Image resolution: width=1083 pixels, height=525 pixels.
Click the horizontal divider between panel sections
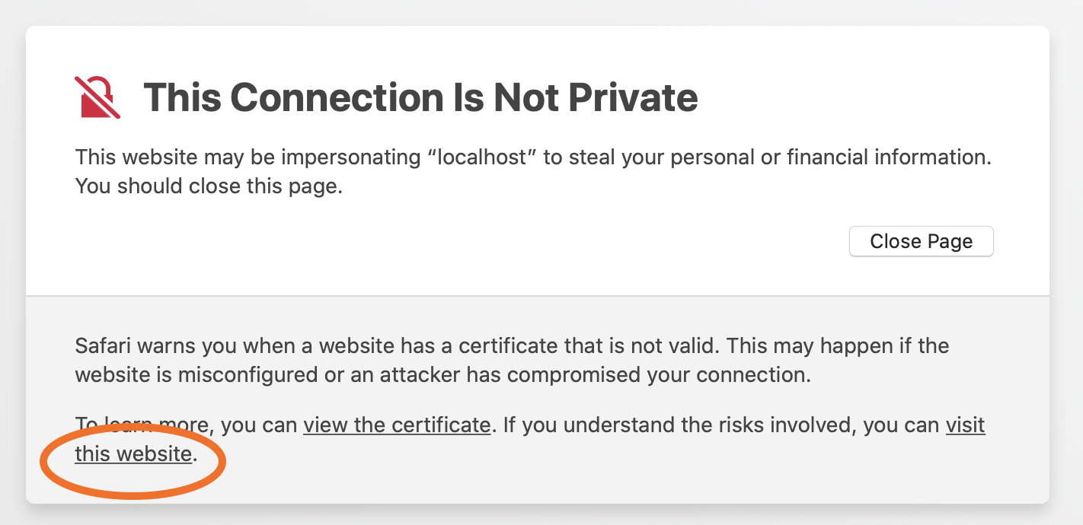[538, 296]
